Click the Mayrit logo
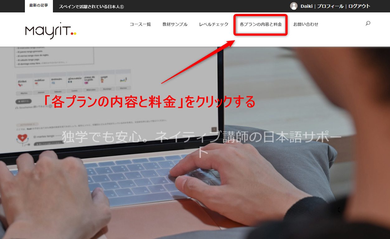This screenshot has width=390, height=239. pos(51,31)
